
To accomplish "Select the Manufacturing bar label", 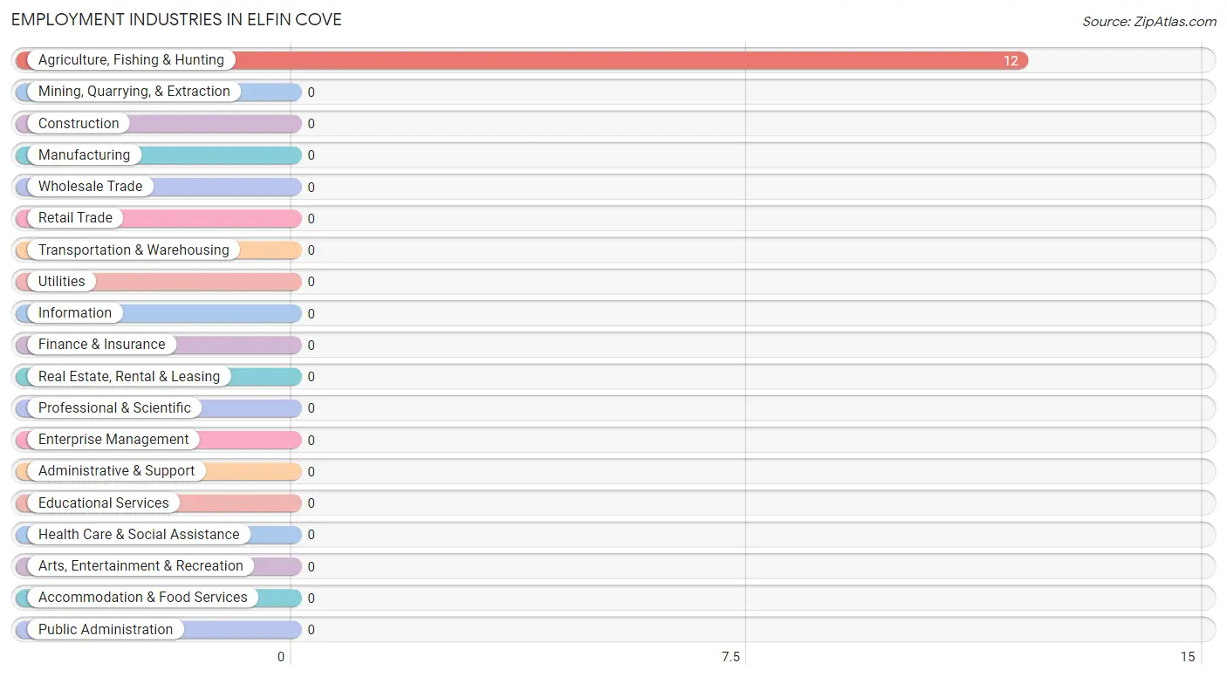I will point(84,155).
